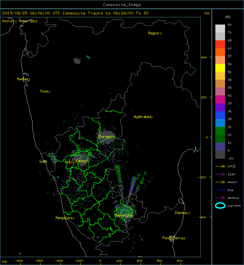Click the 200 km tick on right axis
This screenshot has width=244, height=265.
[204, 97]
